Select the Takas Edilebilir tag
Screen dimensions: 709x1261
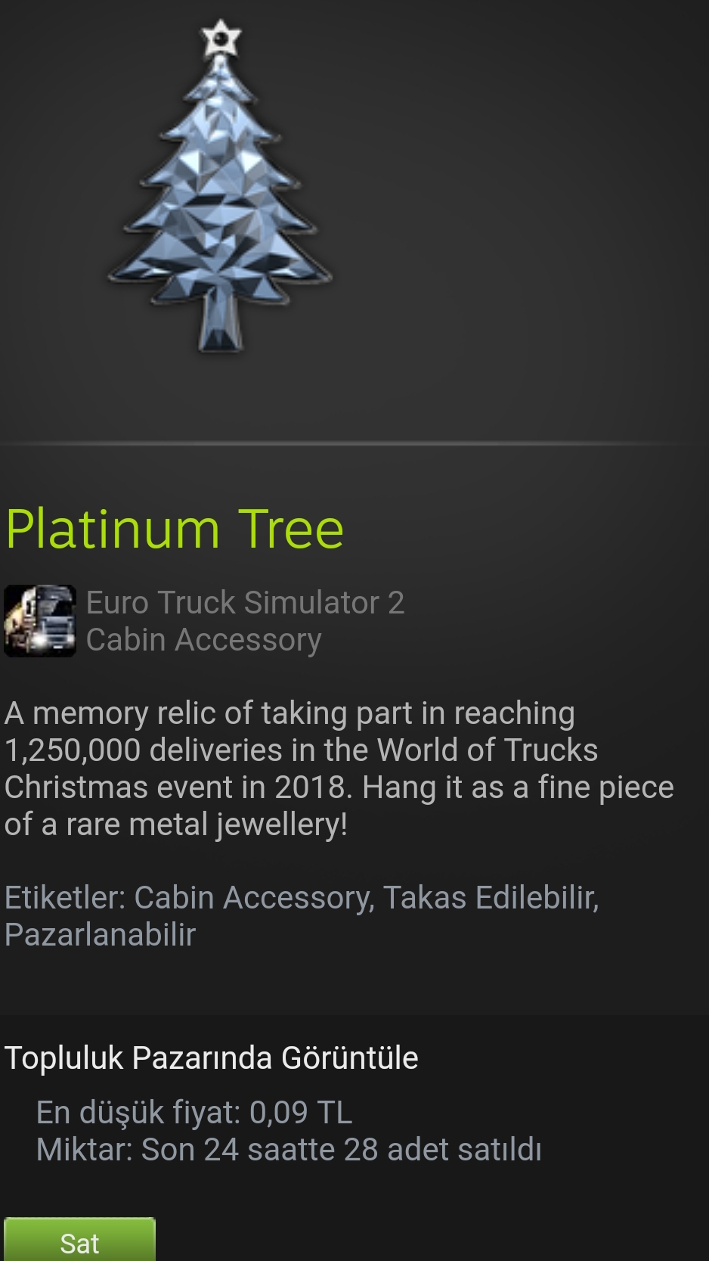click(x=491, y=898)
